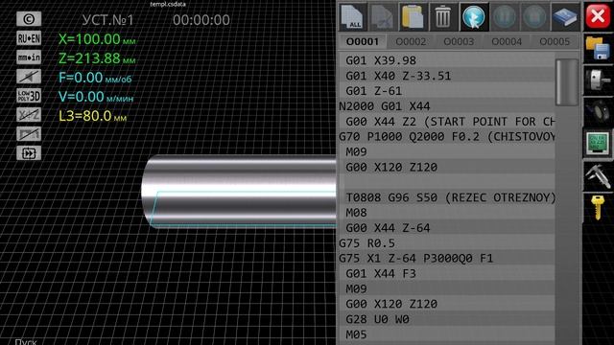Switch to program tab O0005
Image resolution: width=614 pixels, height=345 pixels.
point(555,41)
